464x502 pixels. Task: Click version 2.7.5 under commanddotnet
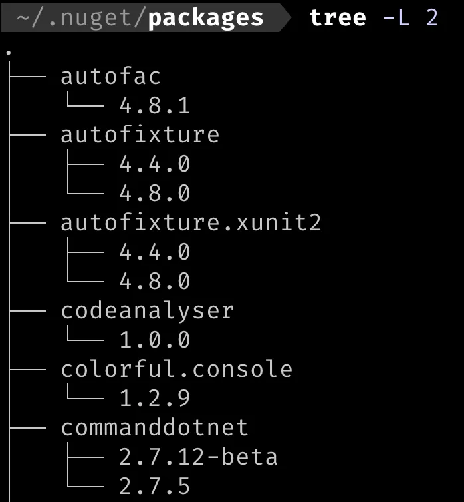(x=155, y=486)
